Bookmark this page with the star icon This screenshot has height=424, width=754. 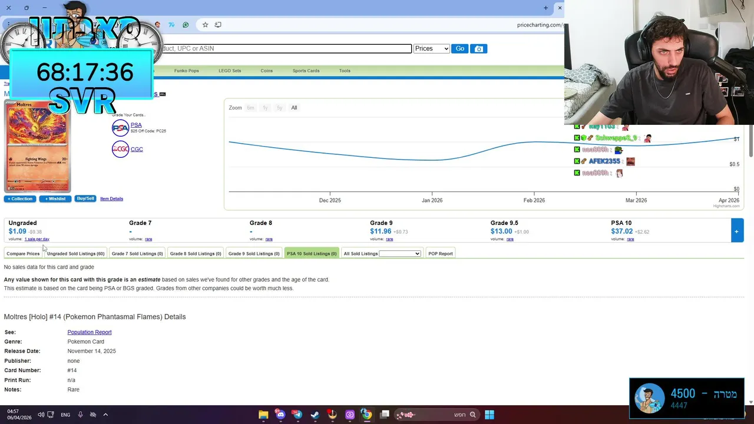[x=205, y=25]
